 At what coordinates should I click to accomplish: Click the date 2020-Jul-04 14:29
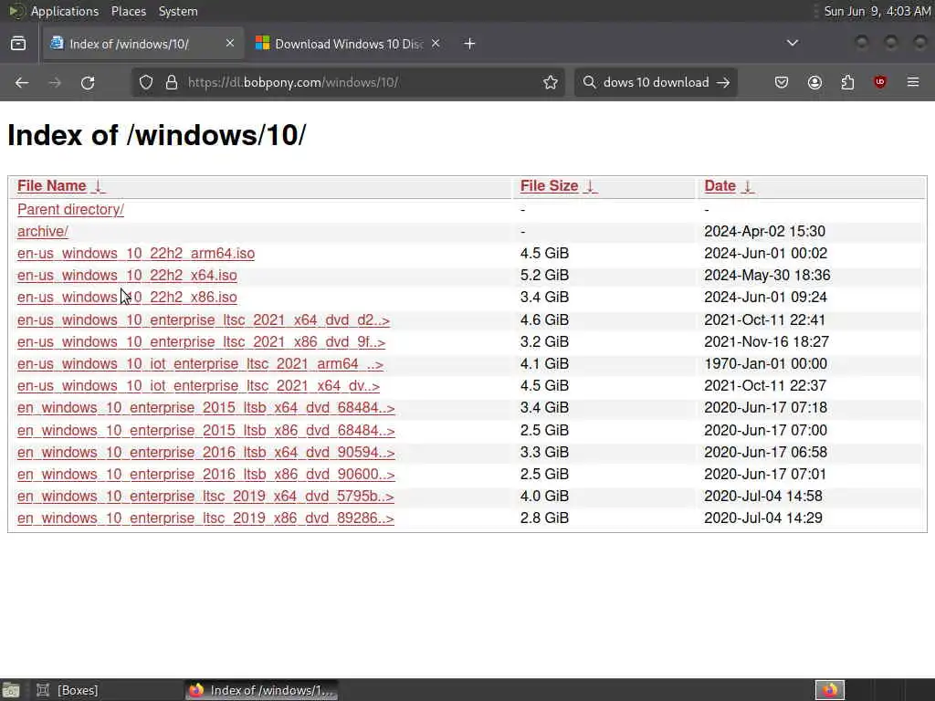(x=763, y=518)
